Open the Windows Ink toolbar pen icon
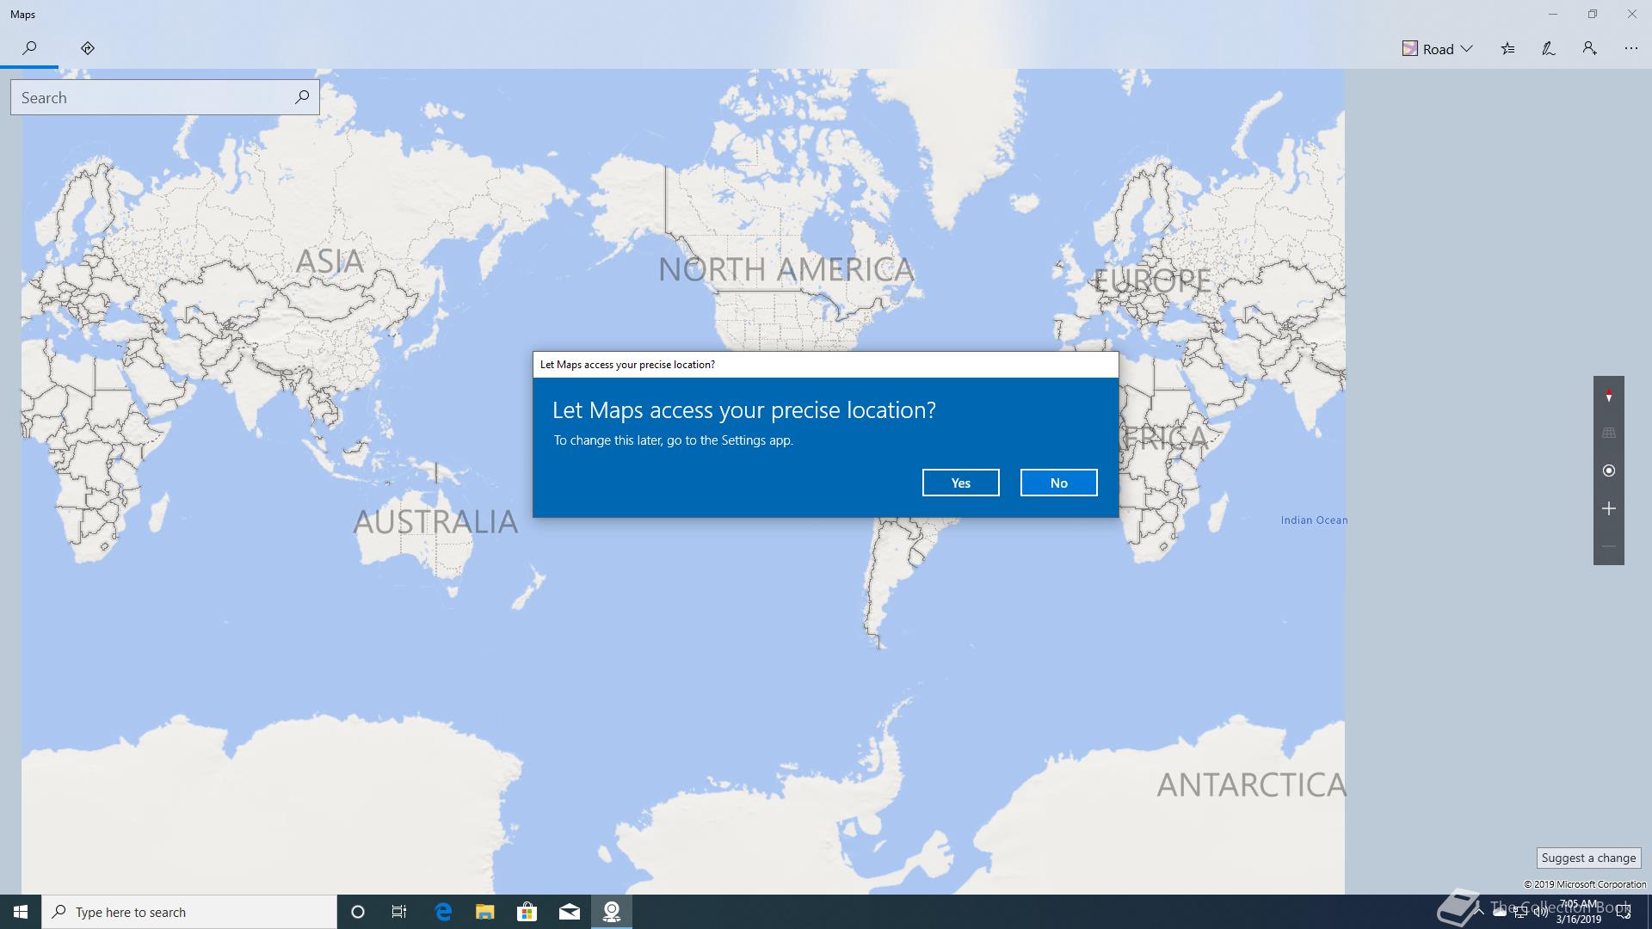1652x929 pixels. coord(1549,49)
